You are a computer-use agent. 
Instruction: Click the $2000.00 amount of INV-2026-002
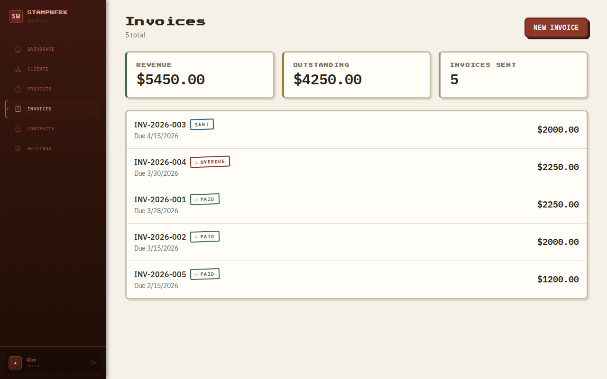pyautogui.click(x=558, y=242)
